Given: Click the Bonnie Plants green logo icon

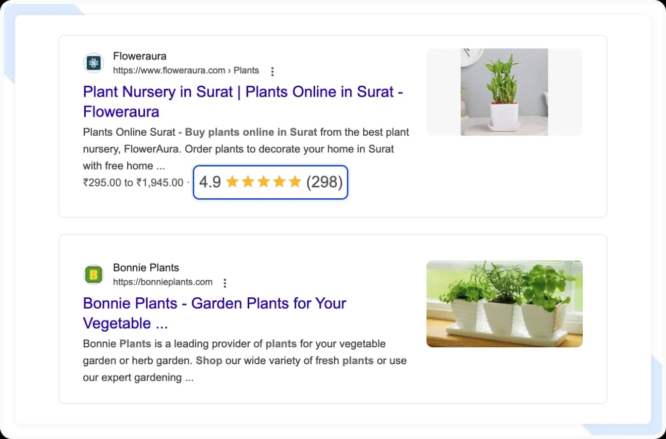Looking at the screenshot, I should coord(93,274).
